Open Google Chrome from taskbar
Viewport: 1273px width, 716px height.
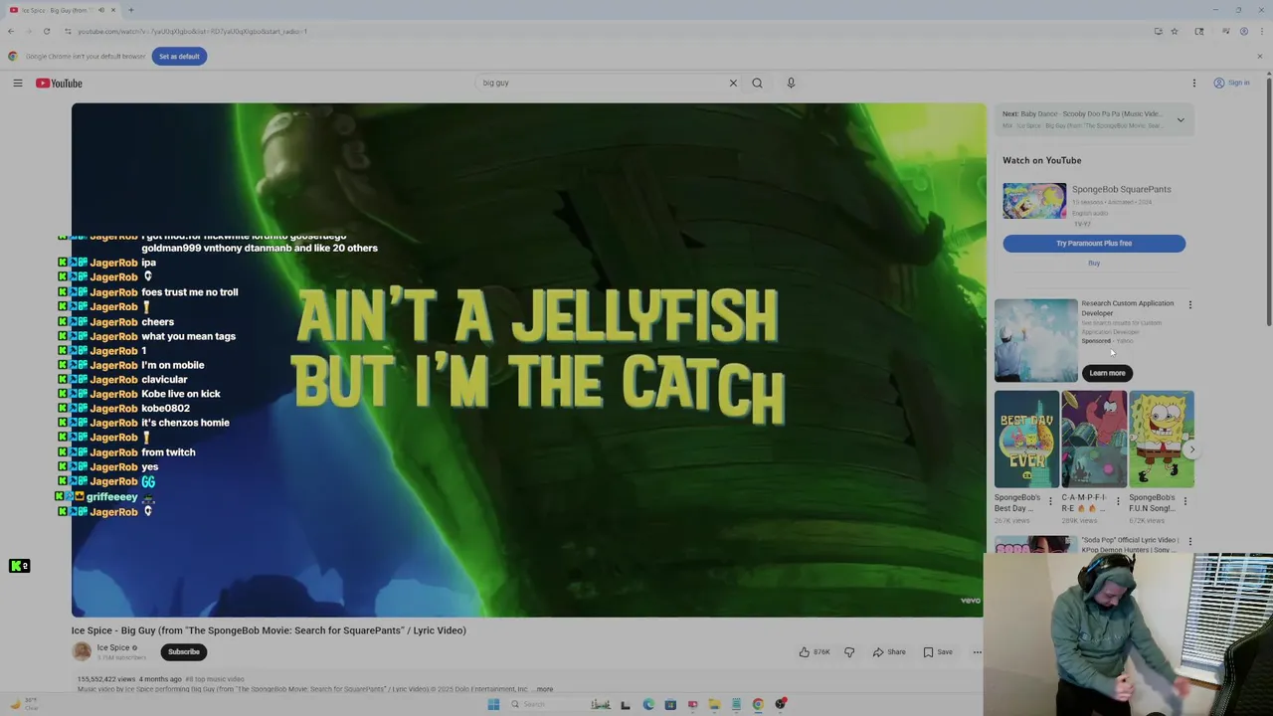(758, 704)
